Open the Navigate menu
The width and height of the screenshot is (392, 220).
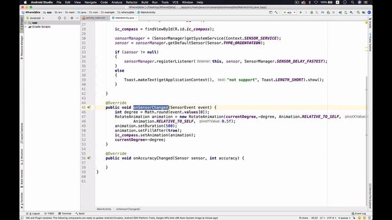click(91, 2)
